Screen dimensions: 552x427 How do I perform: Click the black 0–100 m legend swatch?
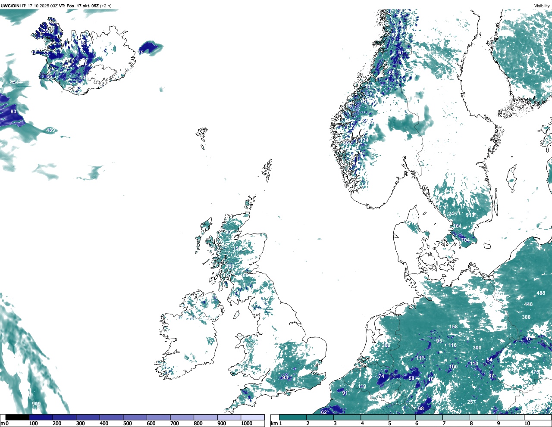point(18,417)
